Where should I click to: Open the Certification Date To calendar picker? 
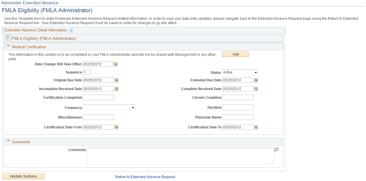pos(256,127)
